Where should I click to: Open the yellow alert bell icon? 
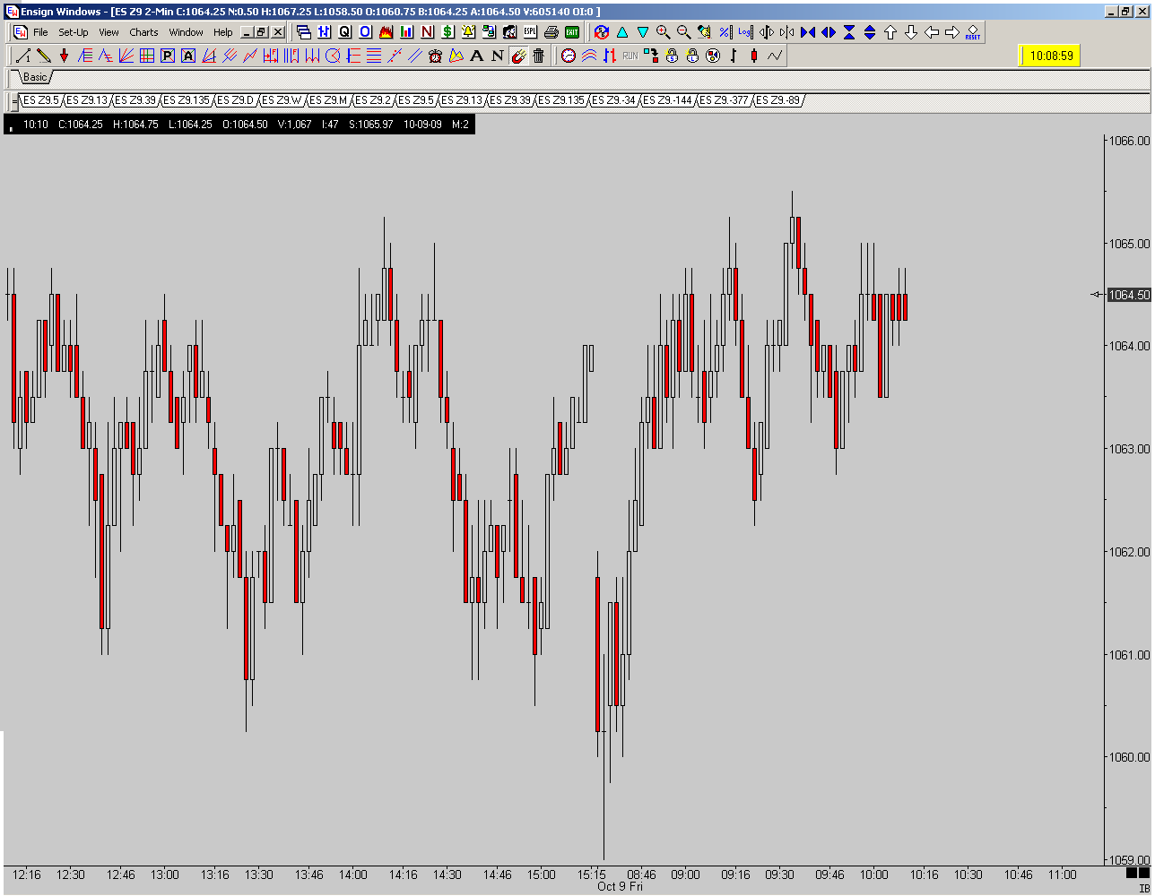pyautogui.click(x=468, y=32)
